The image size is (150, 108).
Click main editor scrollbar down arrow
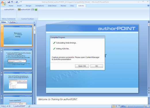click(149, 88)
